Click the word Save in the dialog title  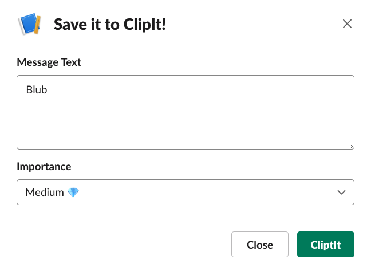(70, 25)
